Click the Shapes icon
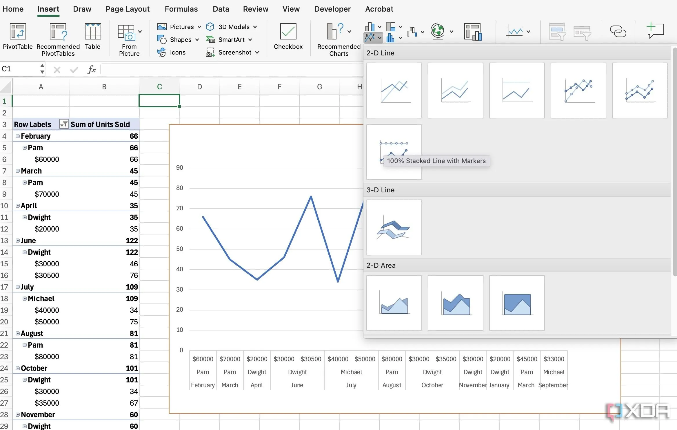 click(x=162, y=39)
